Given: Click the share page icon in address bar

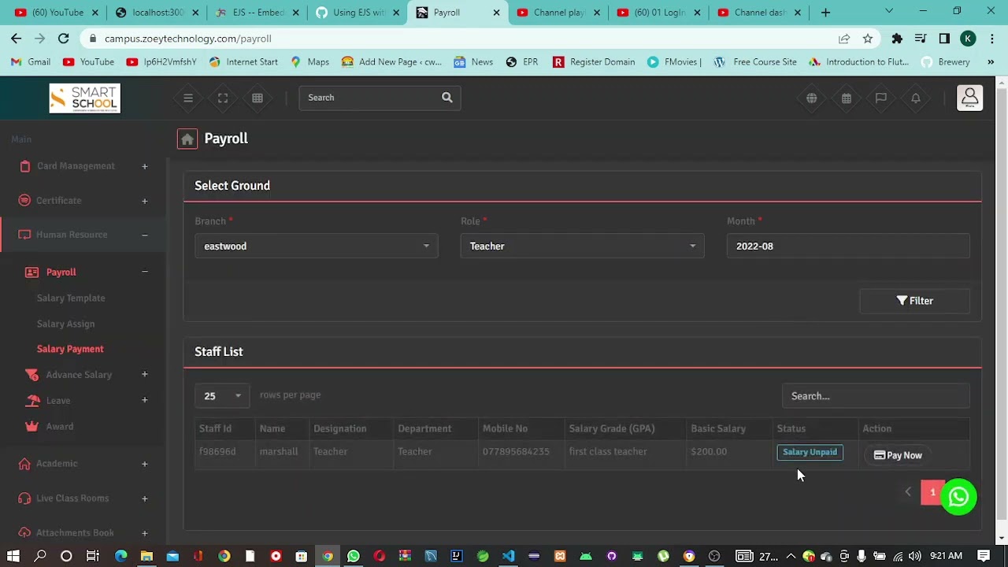Looking at the screenshot, I should [843, 39].
